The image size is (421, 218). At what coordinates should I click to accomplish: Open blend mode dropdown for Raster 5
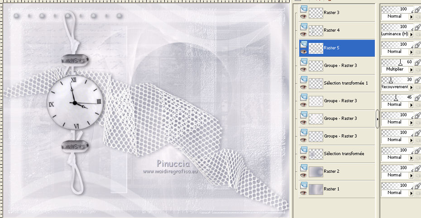tap(411, 52)
